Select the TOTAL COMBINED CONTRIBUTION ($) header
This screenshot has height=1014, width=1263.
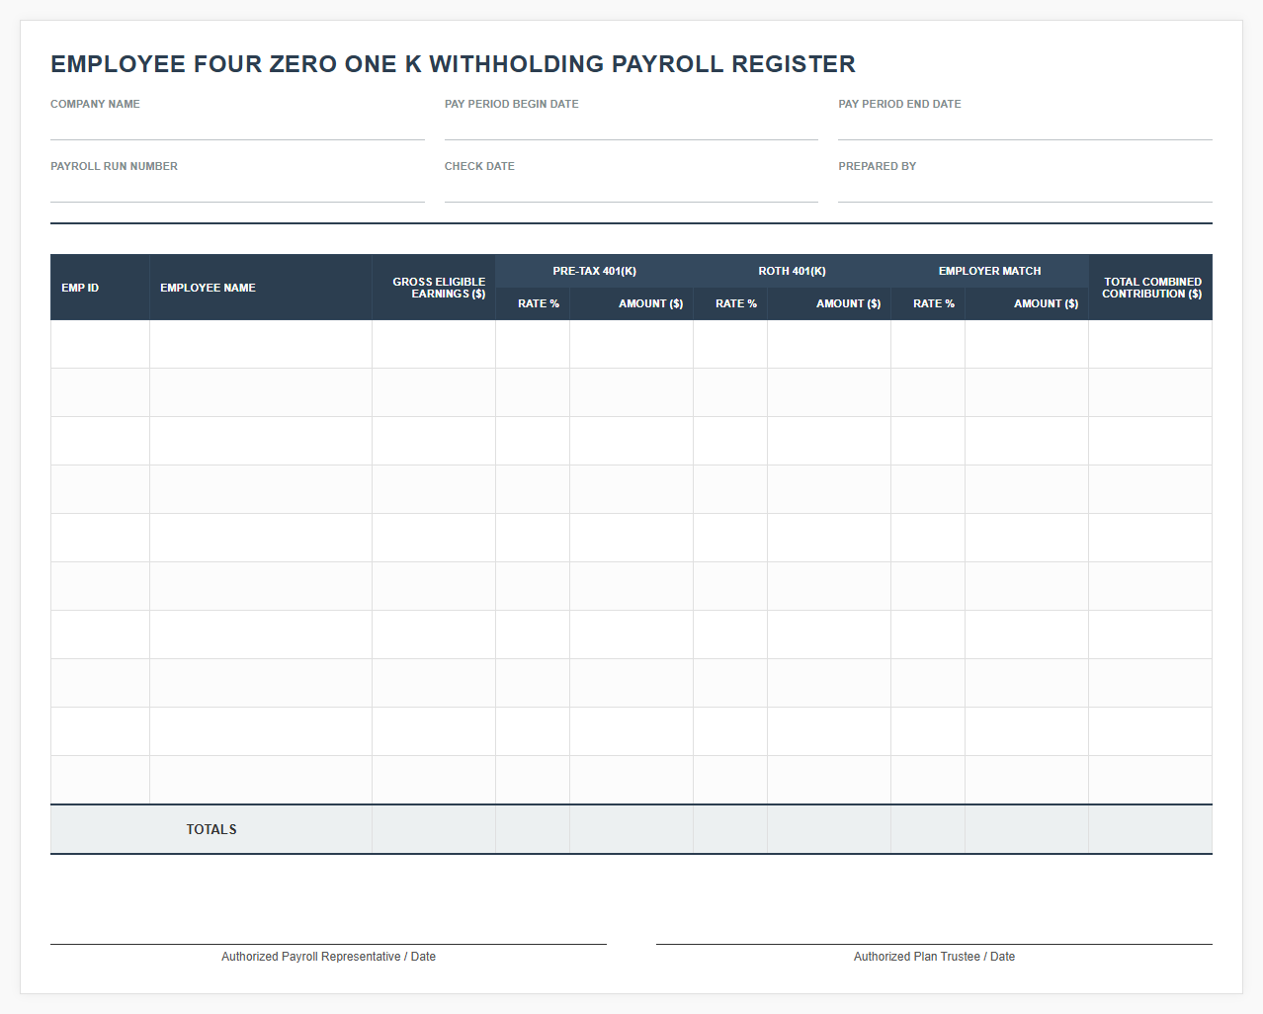pyautogui.click(x=1150, y=288)
